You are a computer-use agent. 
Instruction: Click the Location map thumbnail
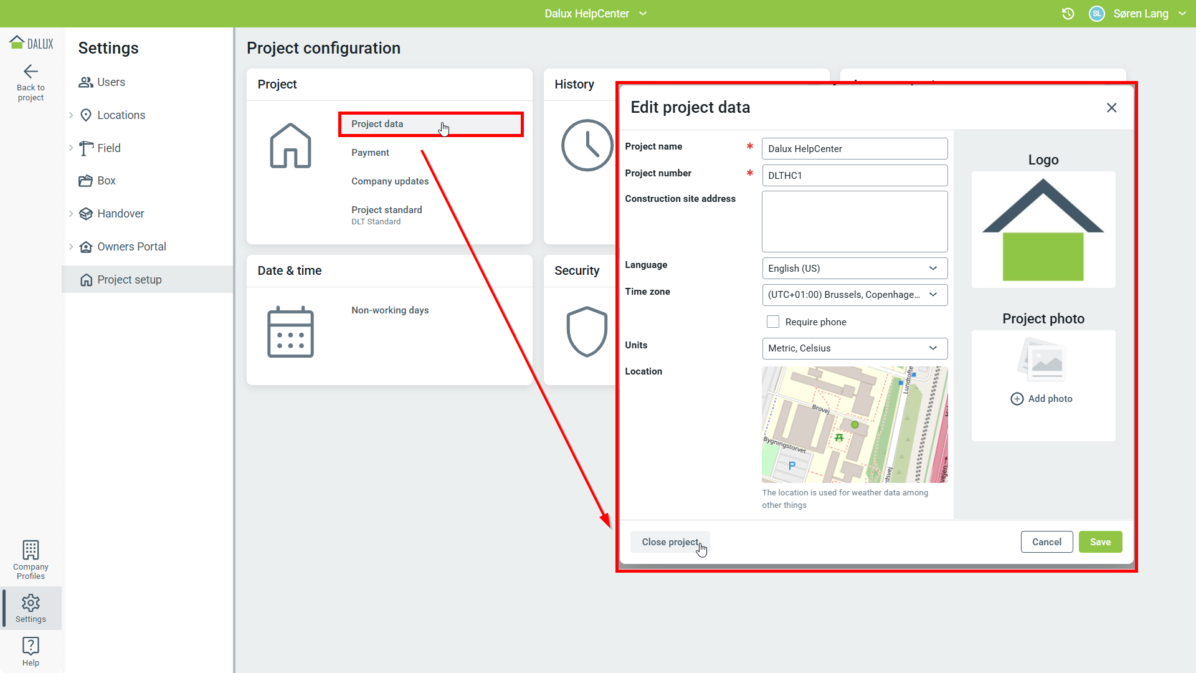854,424
